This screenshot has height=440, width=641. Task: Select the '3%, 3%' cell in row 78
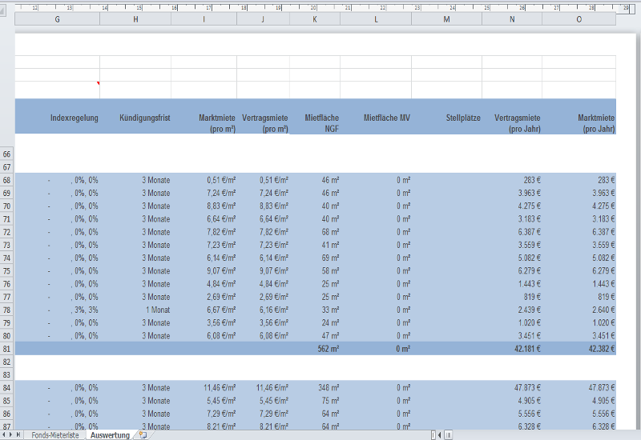(57, 310)
